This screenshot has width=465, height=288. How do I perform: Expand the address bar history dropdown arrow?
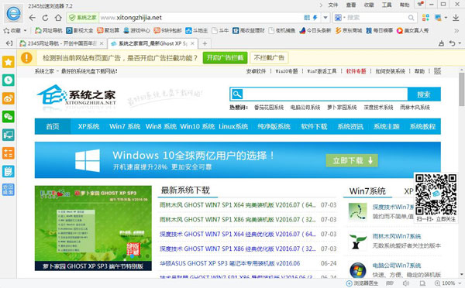click(x=325, y=18)
